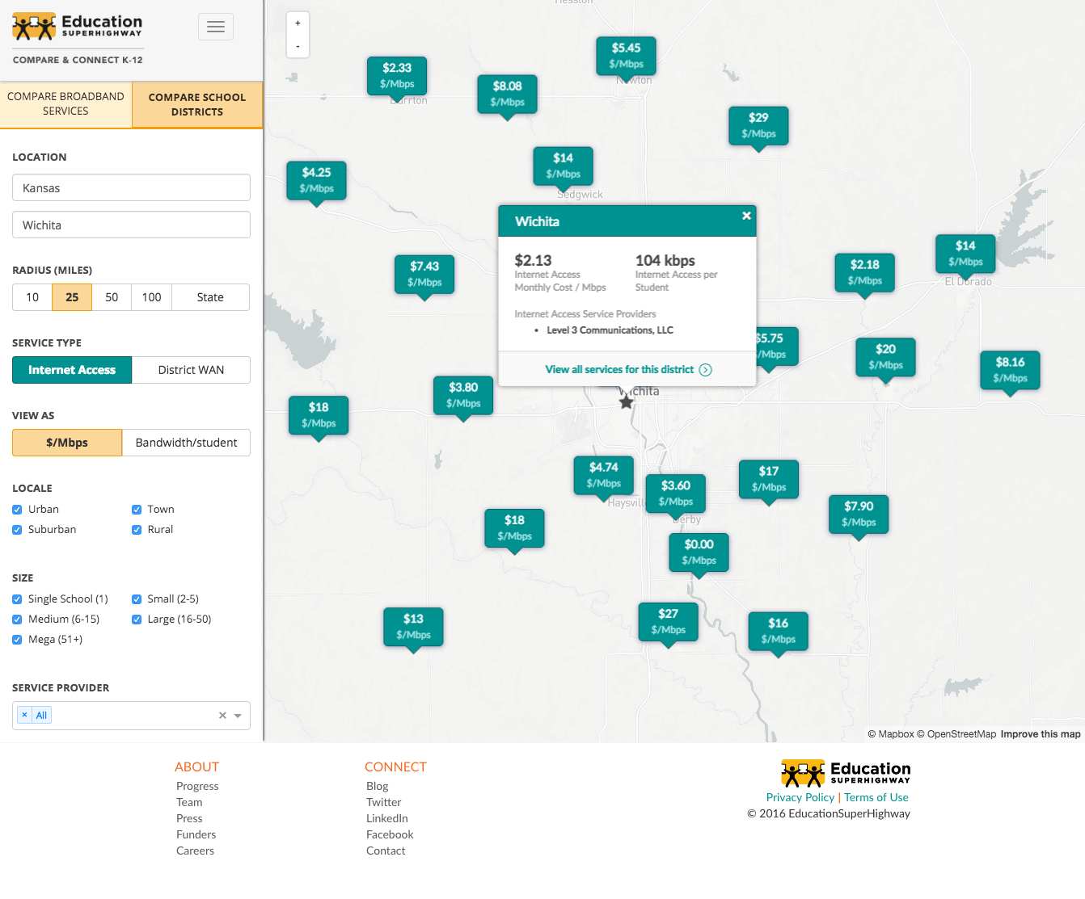1085x899 pixels.
Task: Uncheck the Urban locale checkbox
Action: pos(17,510)
